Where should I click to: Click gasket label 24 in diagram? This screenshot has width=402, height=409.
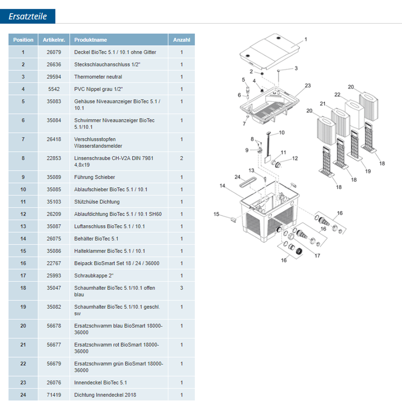[x=237, y=177]
